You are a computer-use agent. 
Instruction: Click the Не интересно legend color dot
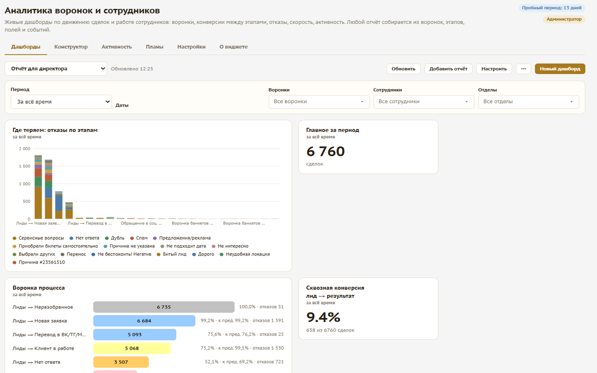click(x=214, y=246)
